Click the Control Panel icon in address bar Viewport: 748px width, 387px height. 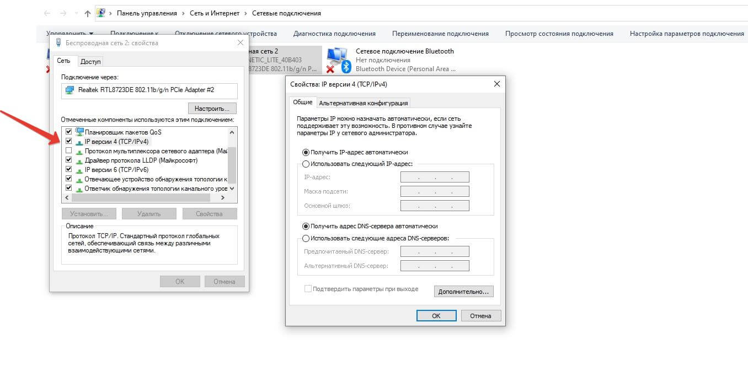coord(101,13)
